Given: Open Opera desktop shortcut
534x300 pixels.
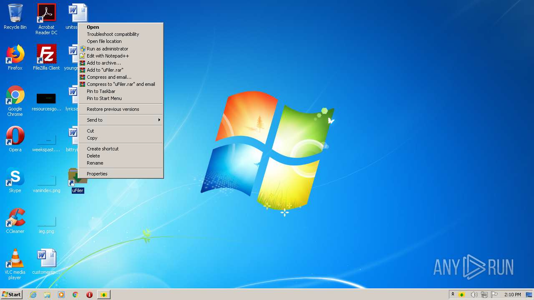Looking at the screenshot, I should tap(15, 139).
